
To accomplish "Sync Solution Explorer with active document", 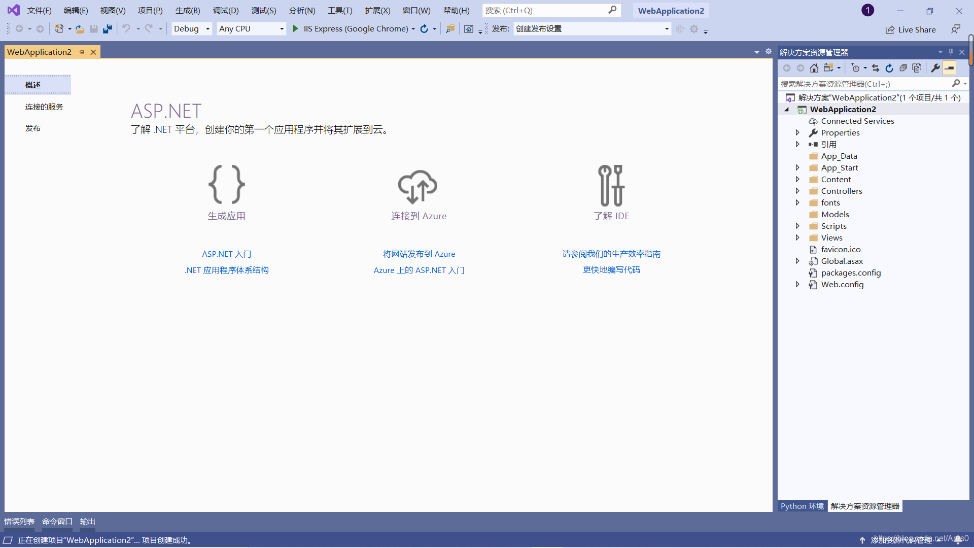I will tap(876, 67).
